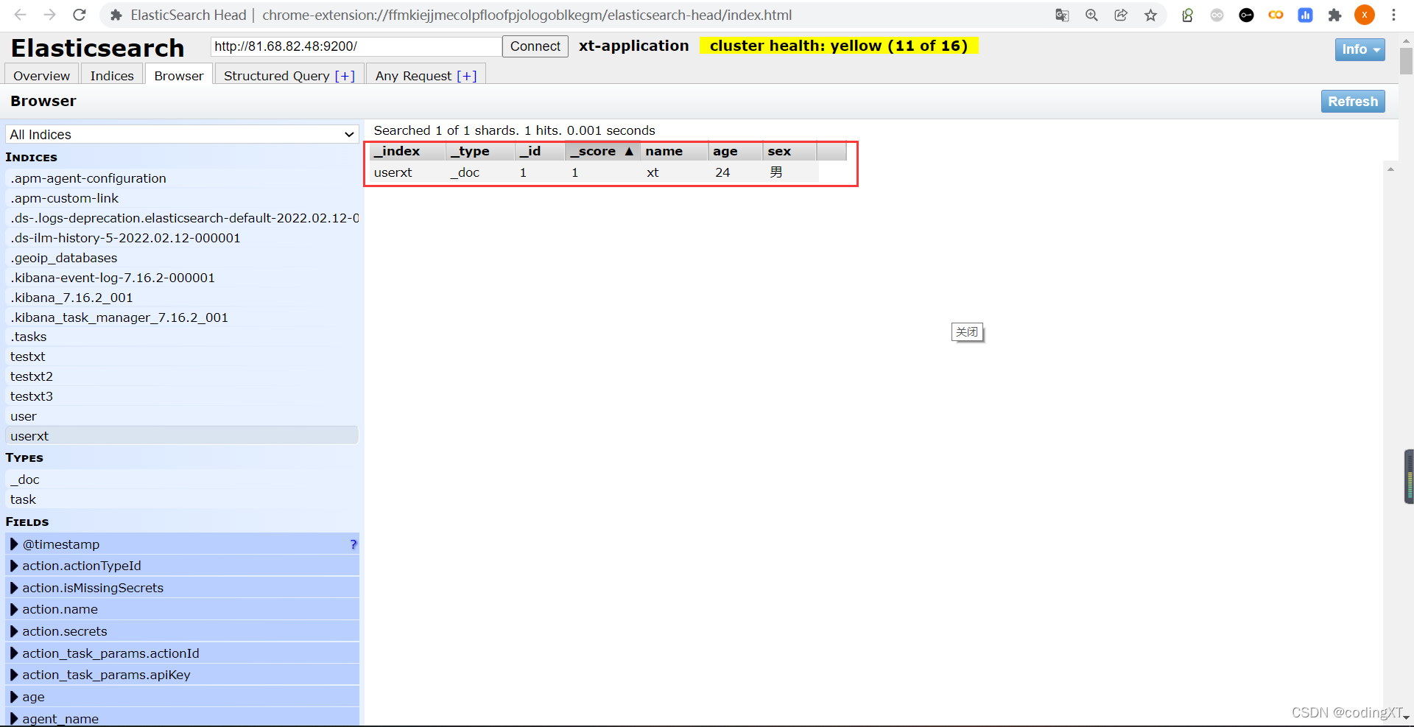Select the testxt2 index
1414x727 pixels.
(x=182, y=376)
